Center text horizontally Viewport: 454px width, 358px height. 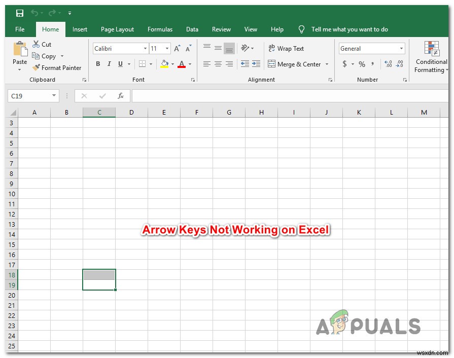pos(218,64)
